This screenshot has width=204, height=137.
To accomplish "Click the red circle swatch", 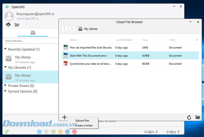I will (74, 132).
